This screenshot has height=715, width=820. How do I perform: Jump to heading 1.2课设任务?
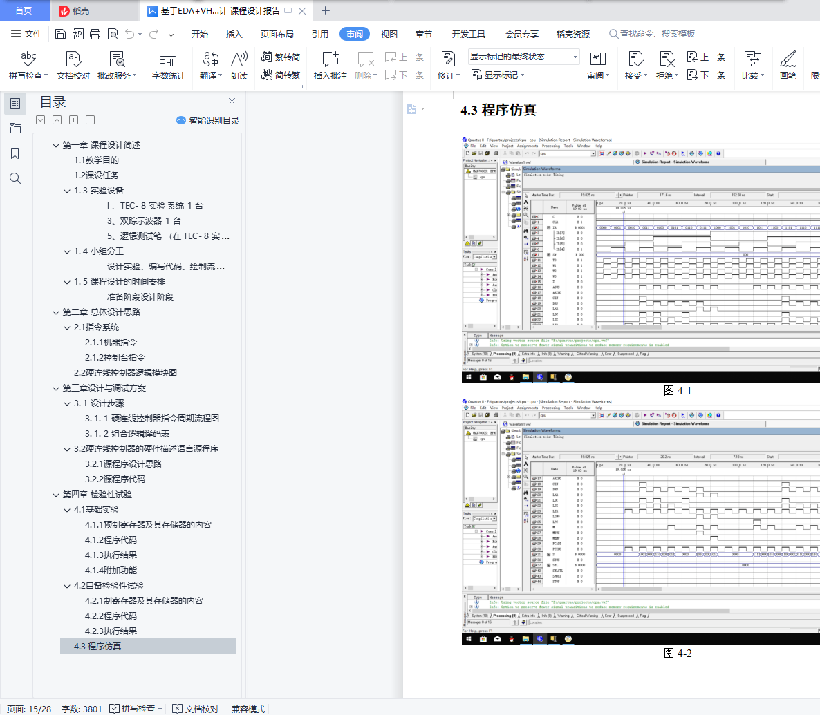click(x=96, y=175)
